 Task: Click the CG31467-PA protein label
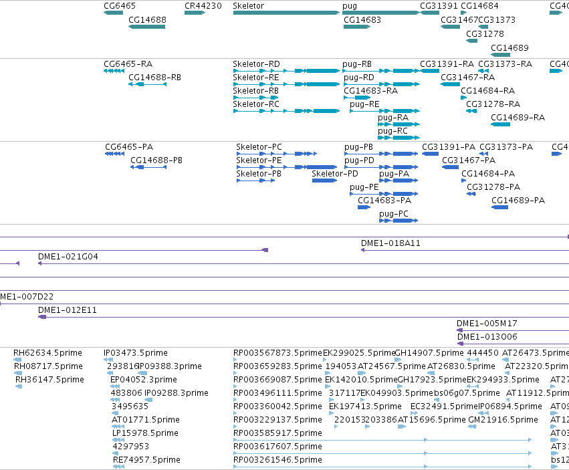469,160
